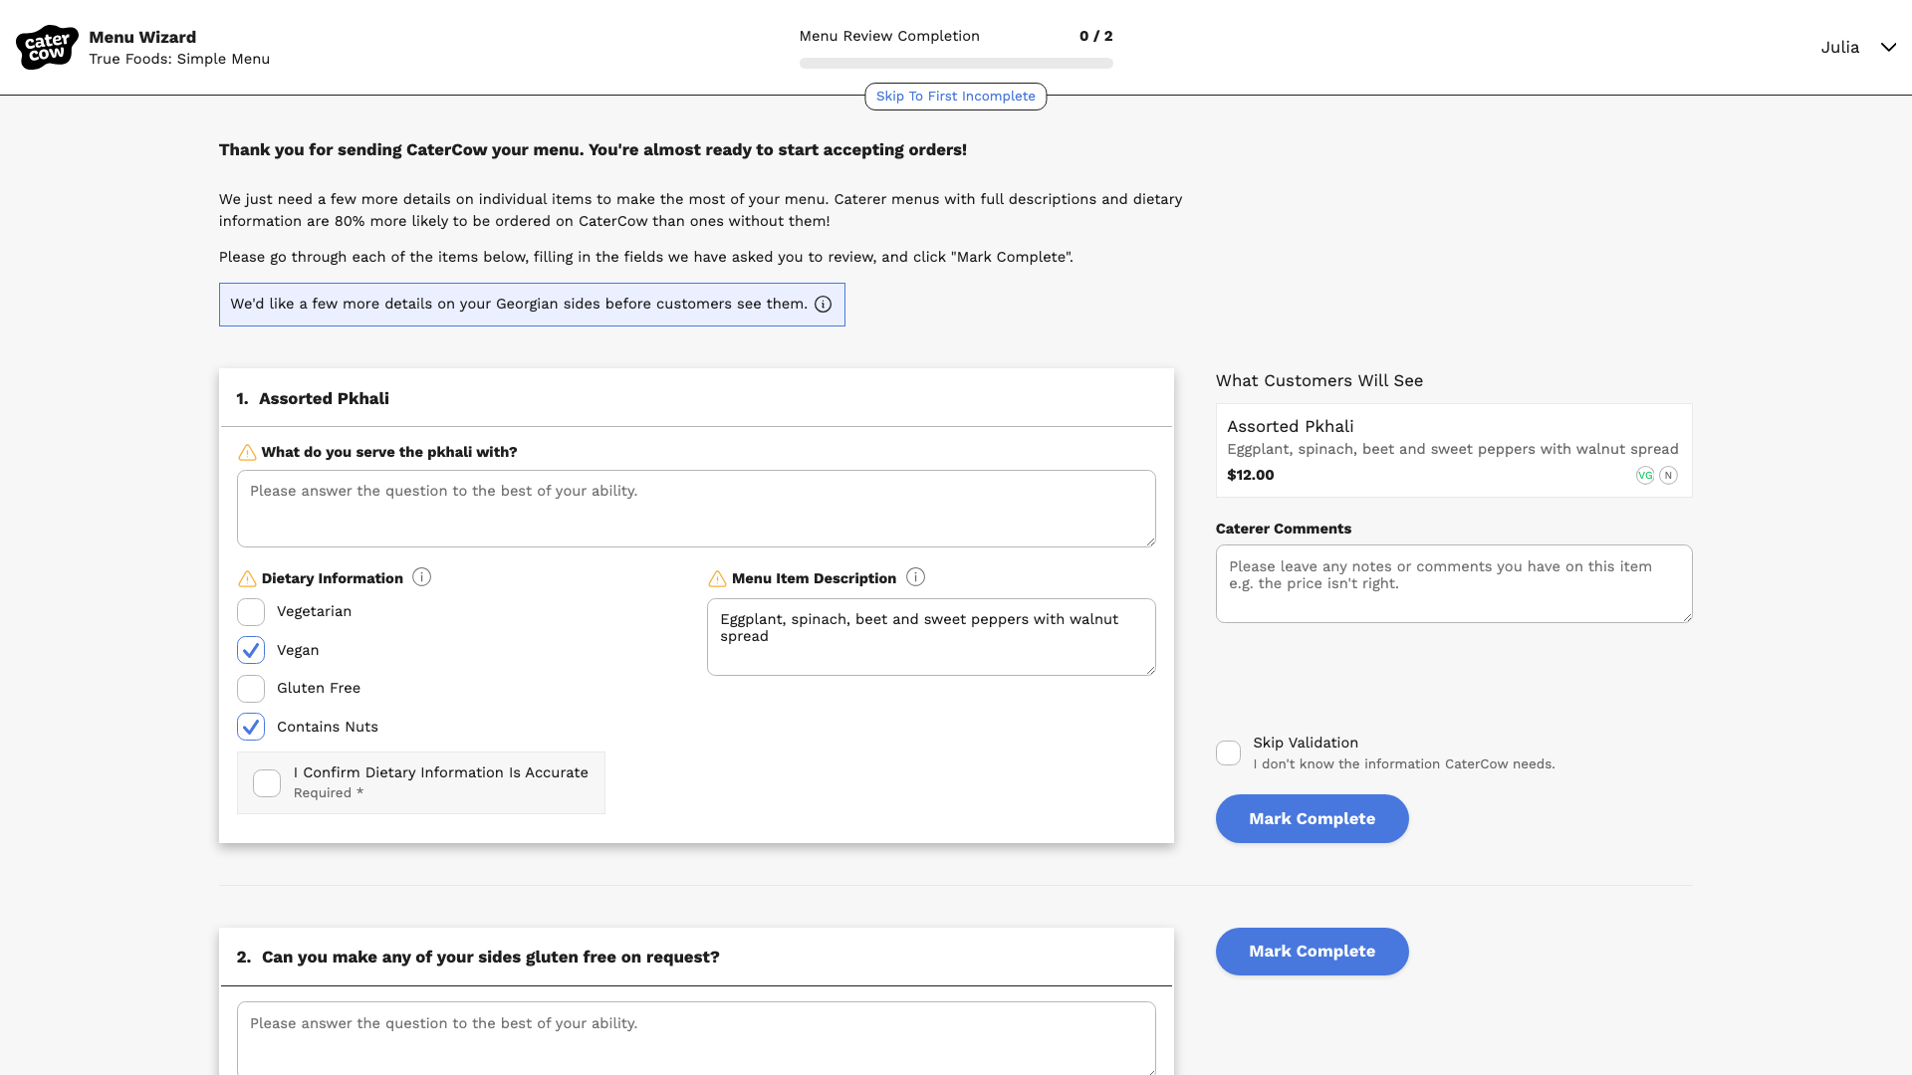Mark Assorted Pkhali item complete
The width and height of the screenshot is (1912, 1075).
pyautogui.click(x=1312, y=819)
